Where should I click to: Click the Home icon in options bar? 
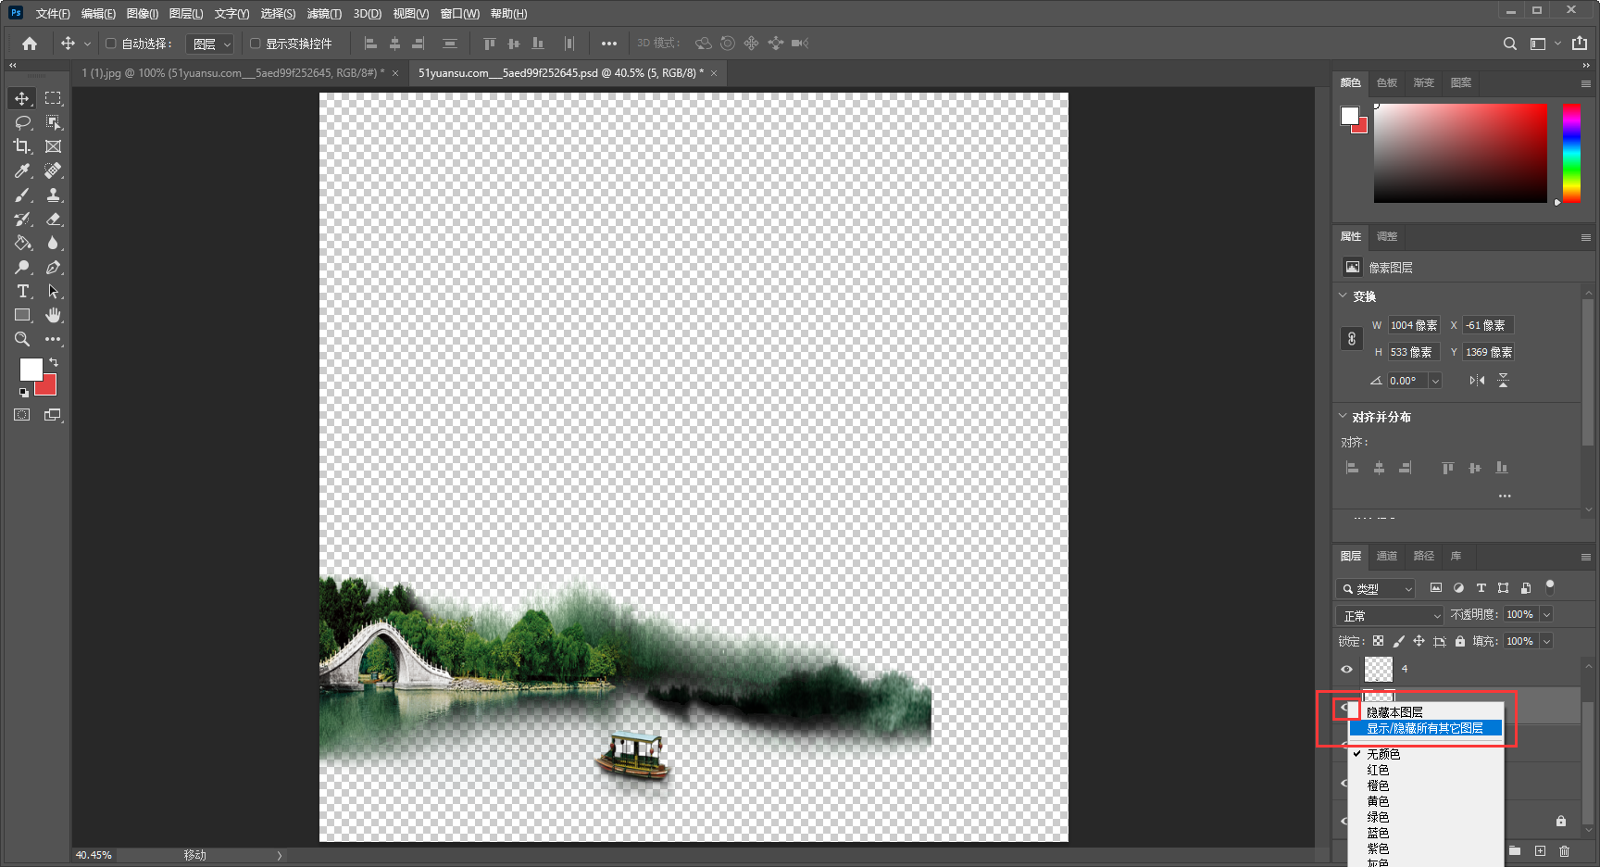(x=30, y=44)
